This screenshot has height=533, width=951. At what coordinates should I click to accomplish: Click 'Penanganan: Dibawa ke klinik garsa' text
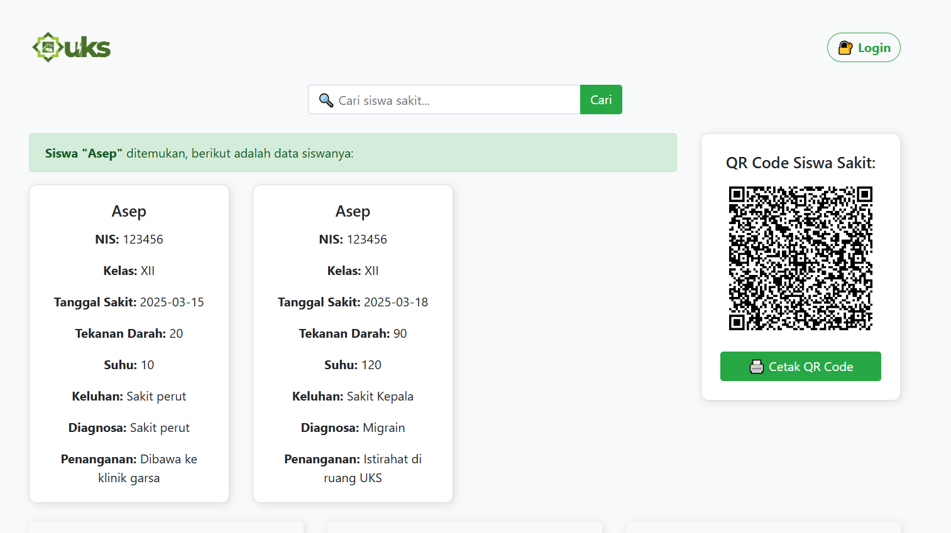tap(129, 468)
